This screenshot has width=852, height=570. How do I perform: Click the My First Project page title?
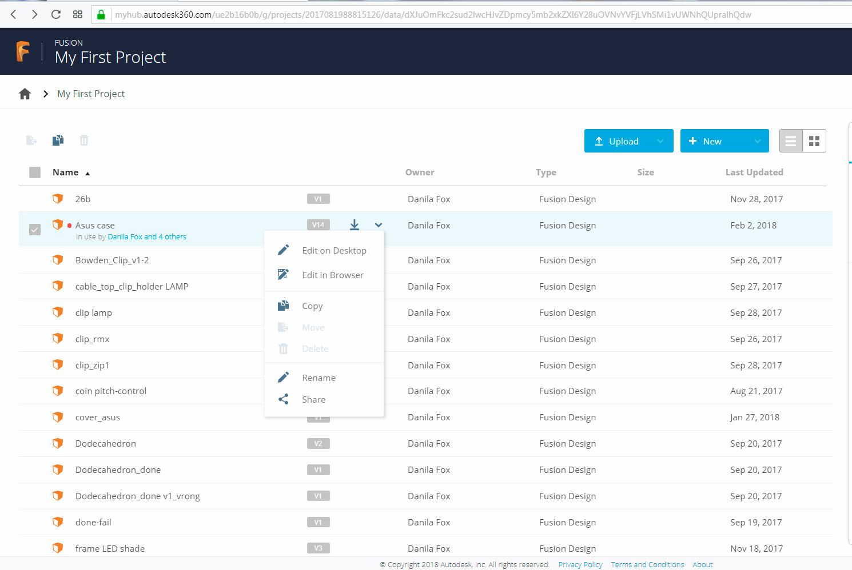pyautogui.click(x=110, y=57)
